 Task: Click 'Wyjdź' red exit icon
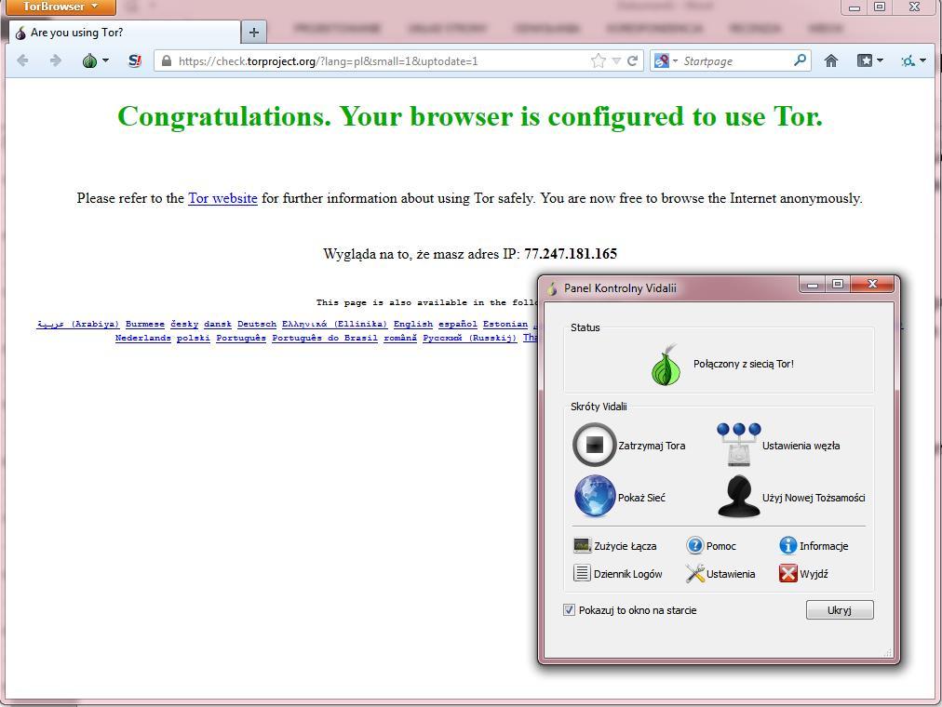pyautogui.click(x=787, y=573)
